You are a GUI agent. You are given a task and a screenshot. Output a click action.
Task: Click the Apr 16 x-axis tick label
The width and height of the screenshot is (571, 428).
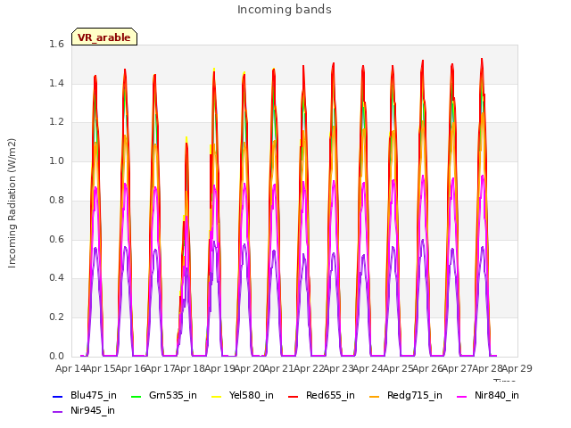tap(130, 368)
